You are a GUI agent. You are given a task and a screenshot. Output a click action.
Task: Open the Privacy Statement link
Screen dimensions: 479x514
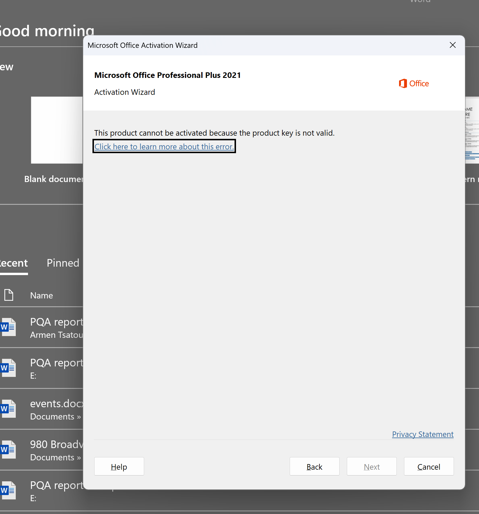pos(422,434)
